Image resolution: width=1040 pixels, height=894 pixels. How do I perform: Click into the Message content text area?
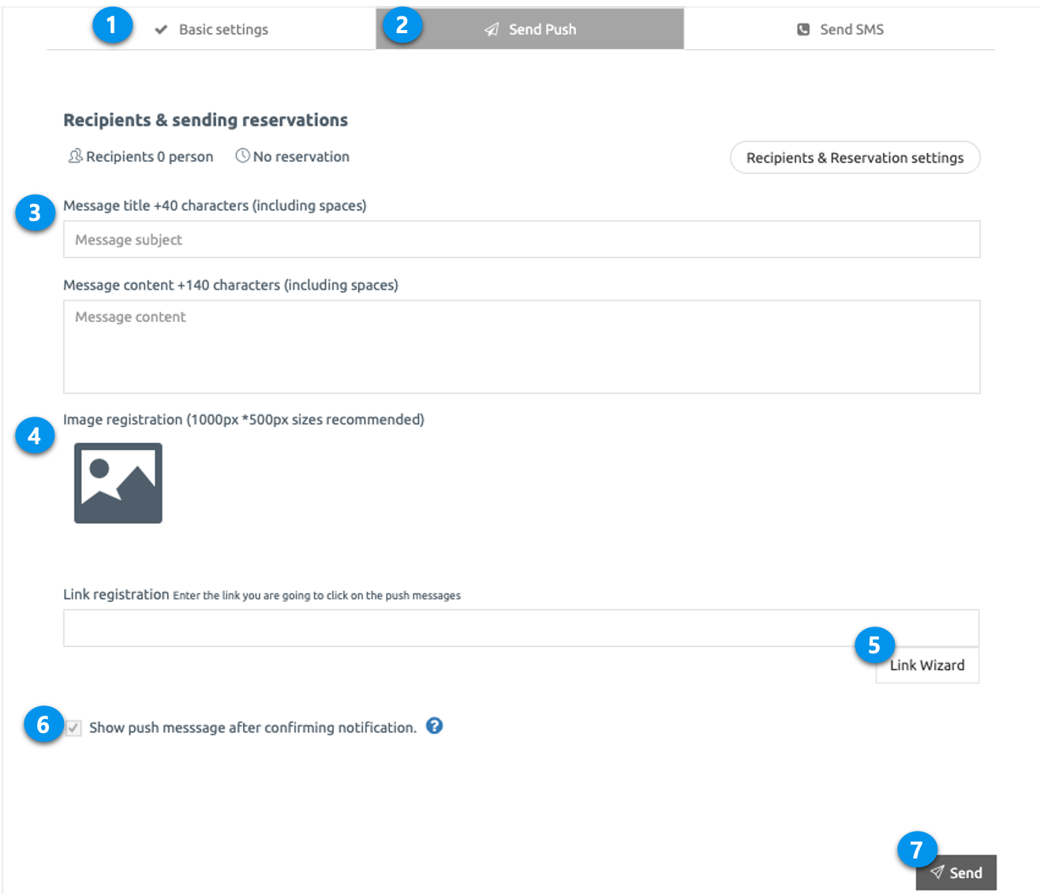pos(521,347)
